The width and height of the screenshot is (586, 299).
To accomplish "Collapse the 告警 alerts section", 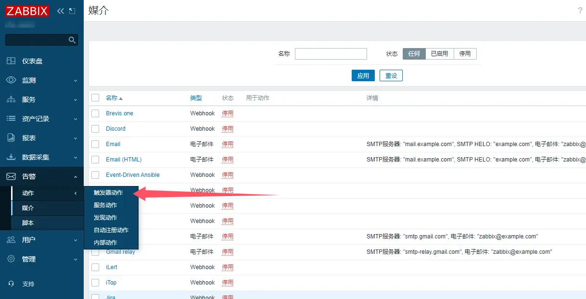I will [x=41, y=176].
